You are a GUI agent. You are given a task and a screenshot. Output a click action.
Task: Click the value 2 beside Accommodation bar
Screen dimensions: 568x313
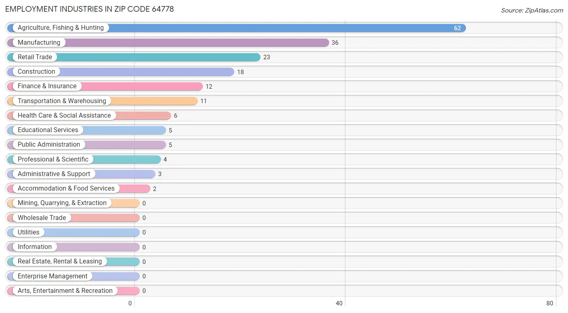point(155,189)
